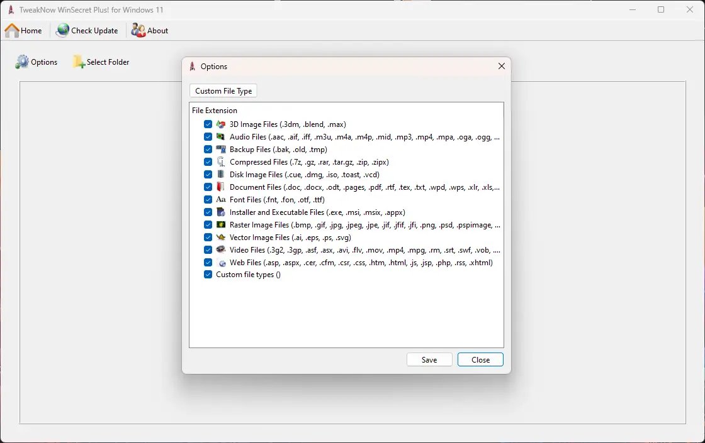Click the Select Folder icon
Screen dimensions: 705x443
(79, 62)
